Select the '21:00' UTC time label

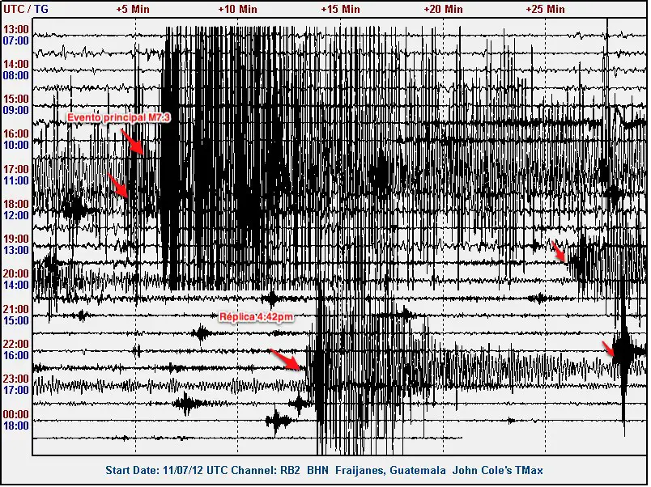tap(16, 310)
